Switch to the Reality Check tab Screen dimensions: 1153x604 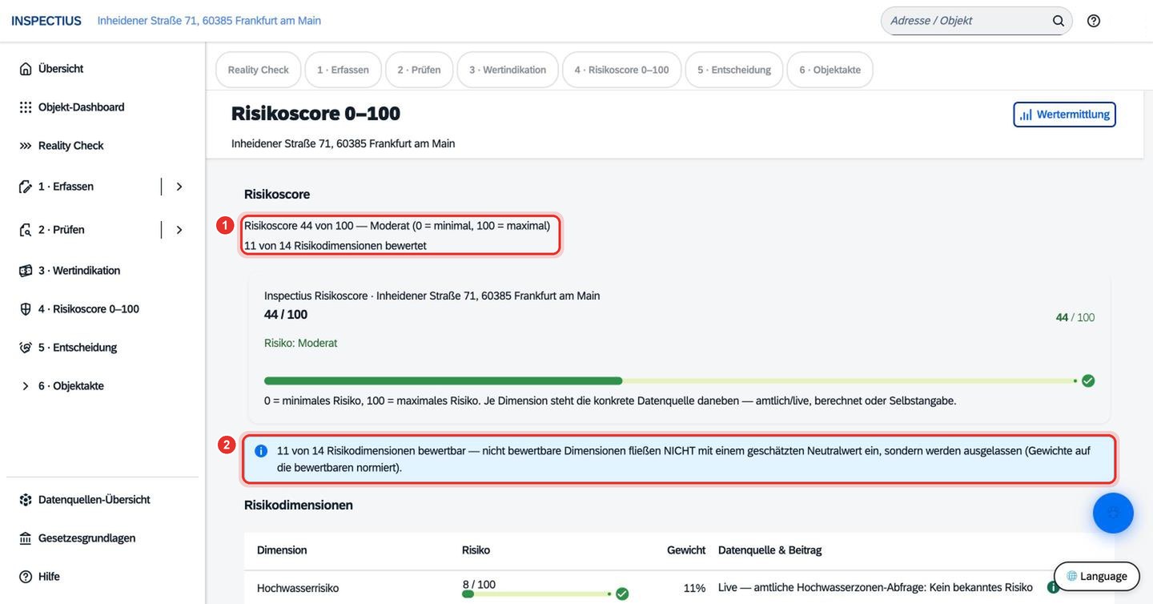[x=259, y=70]
